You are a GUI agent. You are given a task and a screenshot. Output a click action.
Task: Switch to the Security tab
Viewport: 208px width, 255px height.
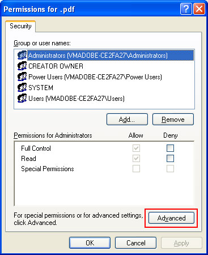[x=20, y=26]
